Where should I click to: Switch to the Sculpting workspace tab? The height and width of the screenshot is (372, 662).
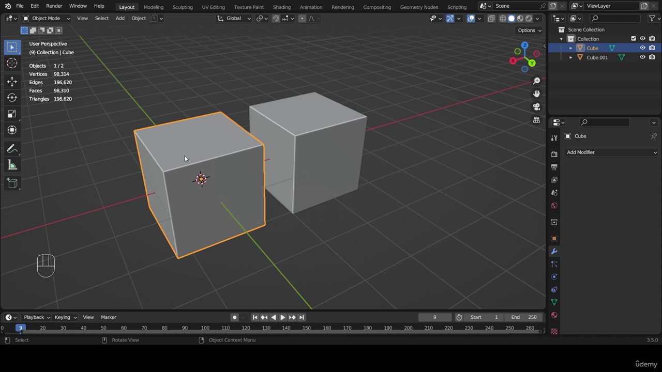[183, 7]
